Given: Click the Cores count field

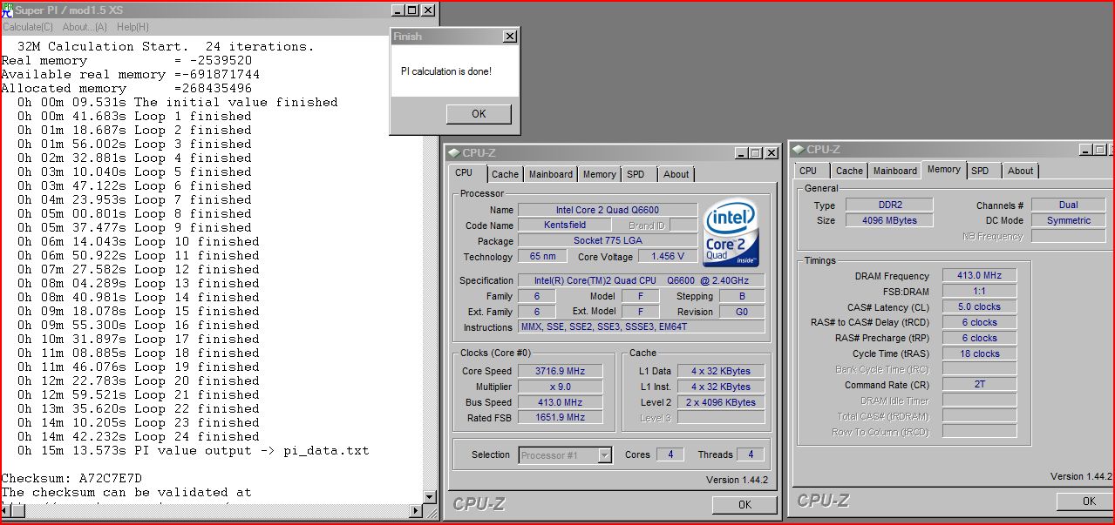Looking at the screenshot, I should 670,454.
